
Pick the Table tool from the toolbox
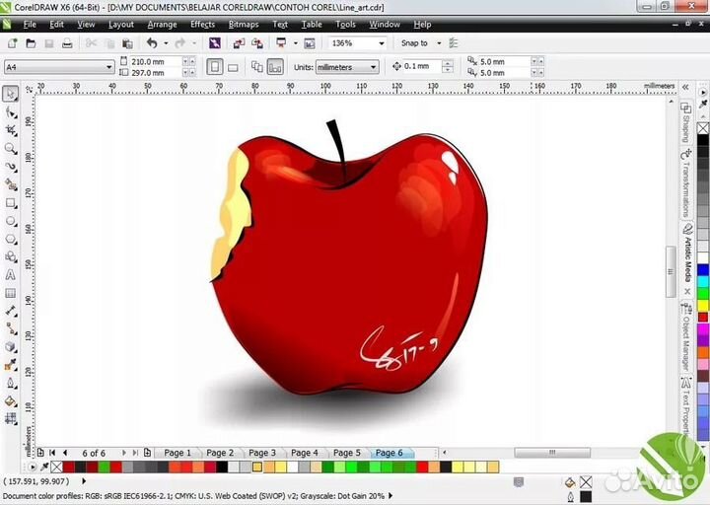[x=11, y=293]
